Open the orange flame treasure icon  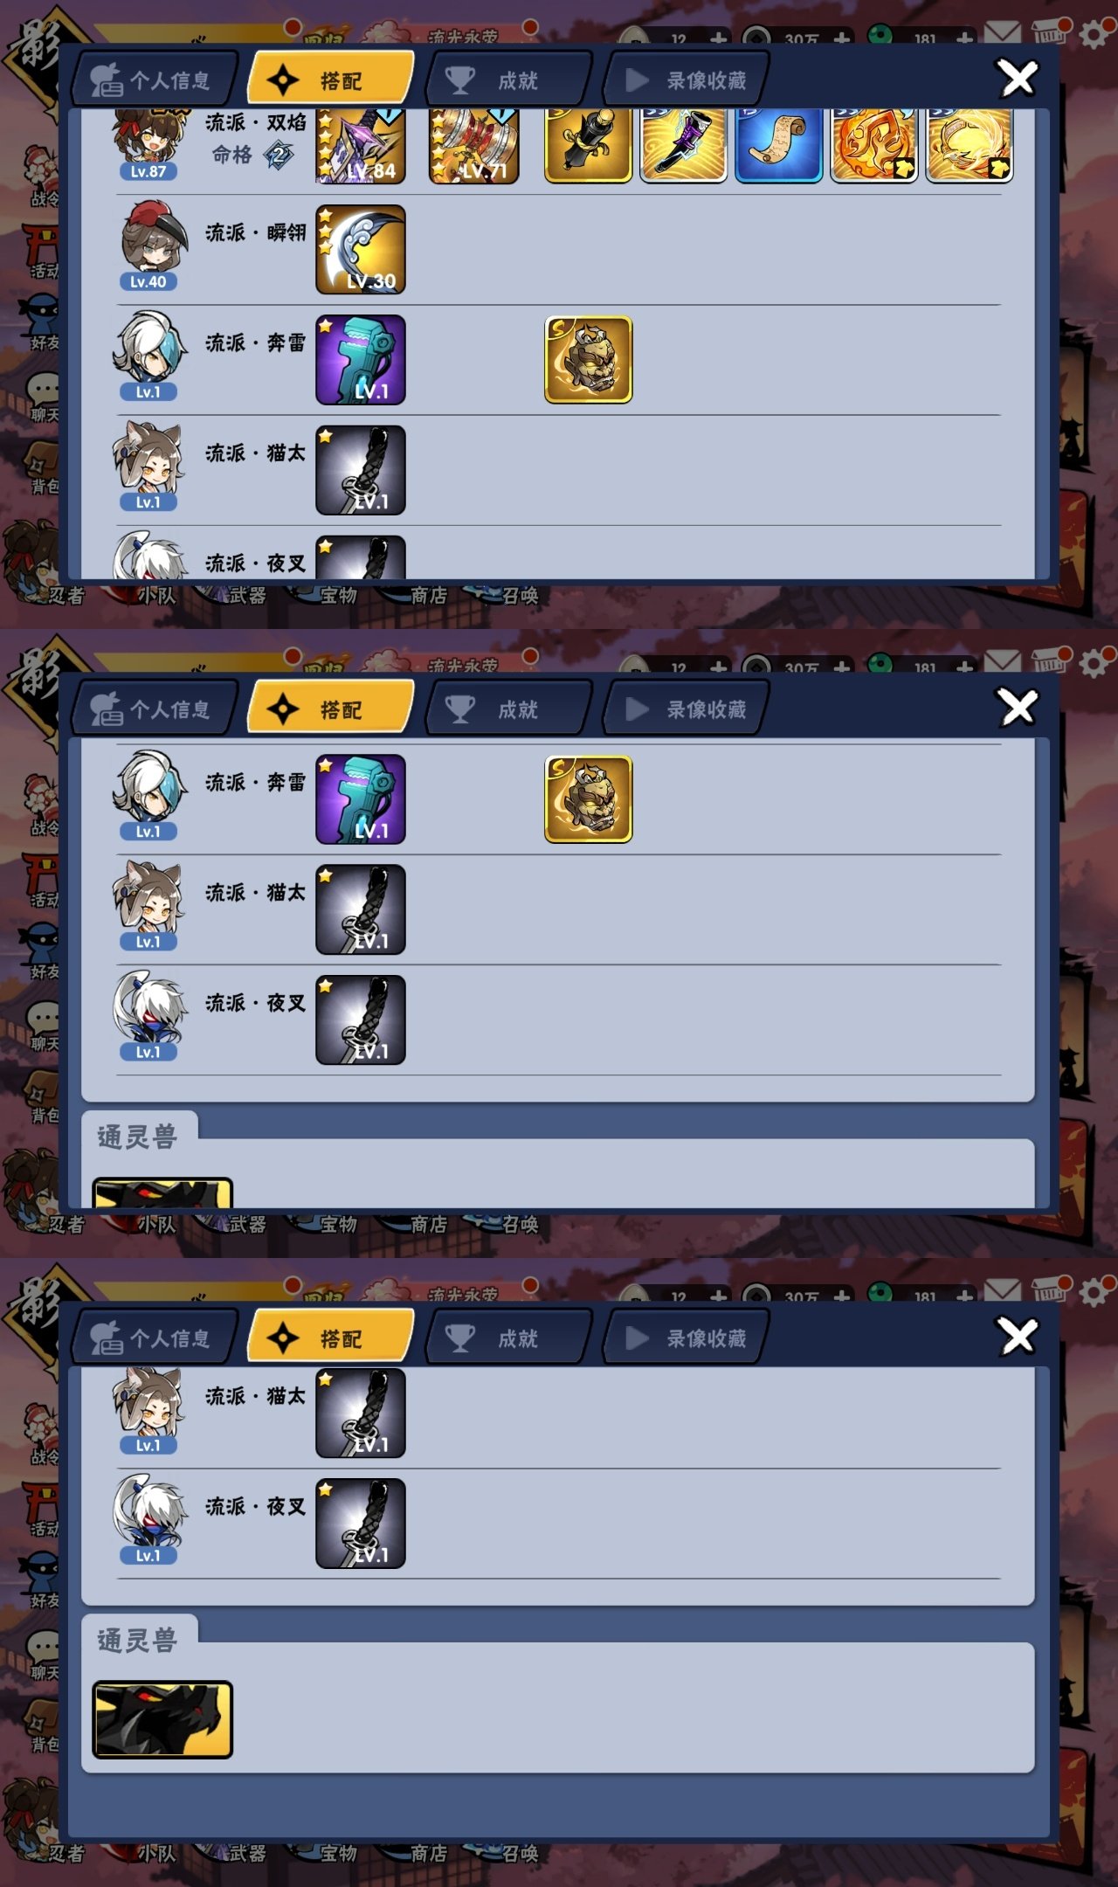point(873,146)
